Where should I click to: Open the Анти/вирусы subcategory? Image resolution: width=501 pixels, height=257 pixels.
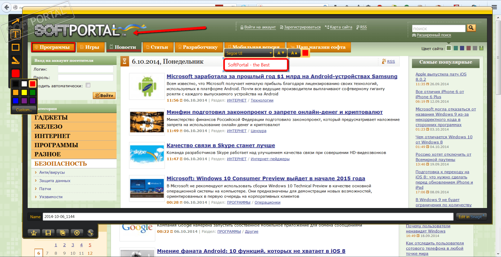coord(52,172)
